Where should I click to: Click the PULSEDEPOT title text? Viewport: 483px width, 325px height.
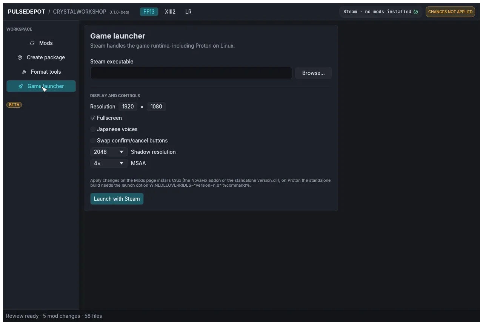[27, 12]
